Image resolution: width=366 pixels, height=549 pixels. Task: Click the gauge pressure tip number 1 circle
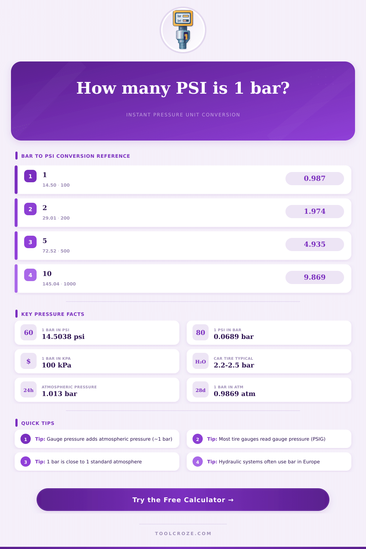[26, 439]
